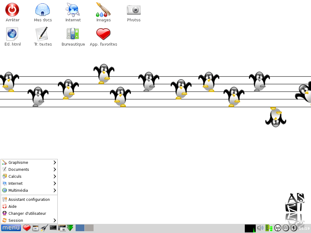Click the green down-arrow icon in taskbar
The image size is (311, 233).
click(70, 228)
